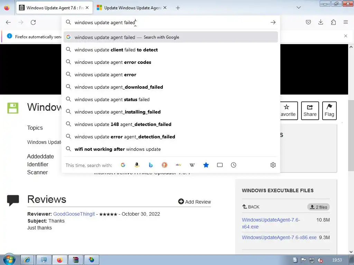Click the page vertical scrollbar

click(x=351, y=135)
